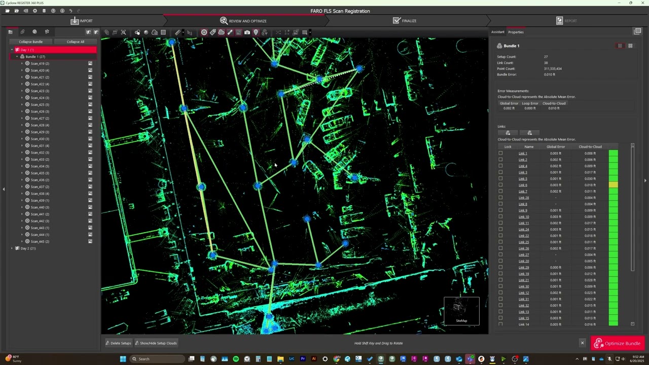Expand the Day 2 tree node

coord(12,248)
